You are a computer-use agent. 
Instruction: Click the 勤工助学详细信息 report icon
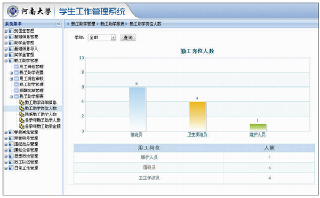[22, 102]
